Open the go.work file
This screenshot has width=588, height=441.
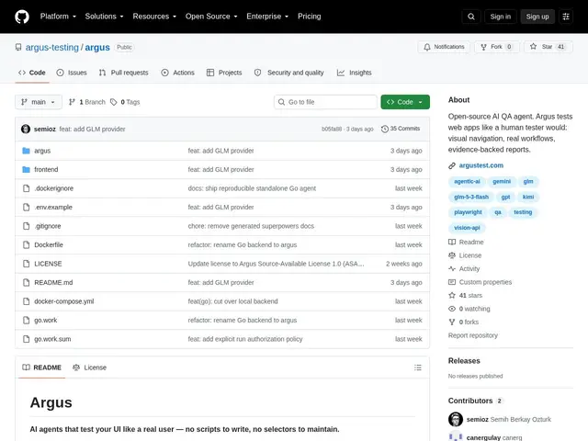(46, 321)
